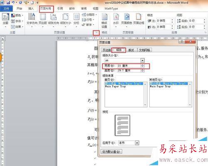Expand the quick access toolbar customize arrow
The width and height of the screenshot is (208, 166).
point(37,3)
